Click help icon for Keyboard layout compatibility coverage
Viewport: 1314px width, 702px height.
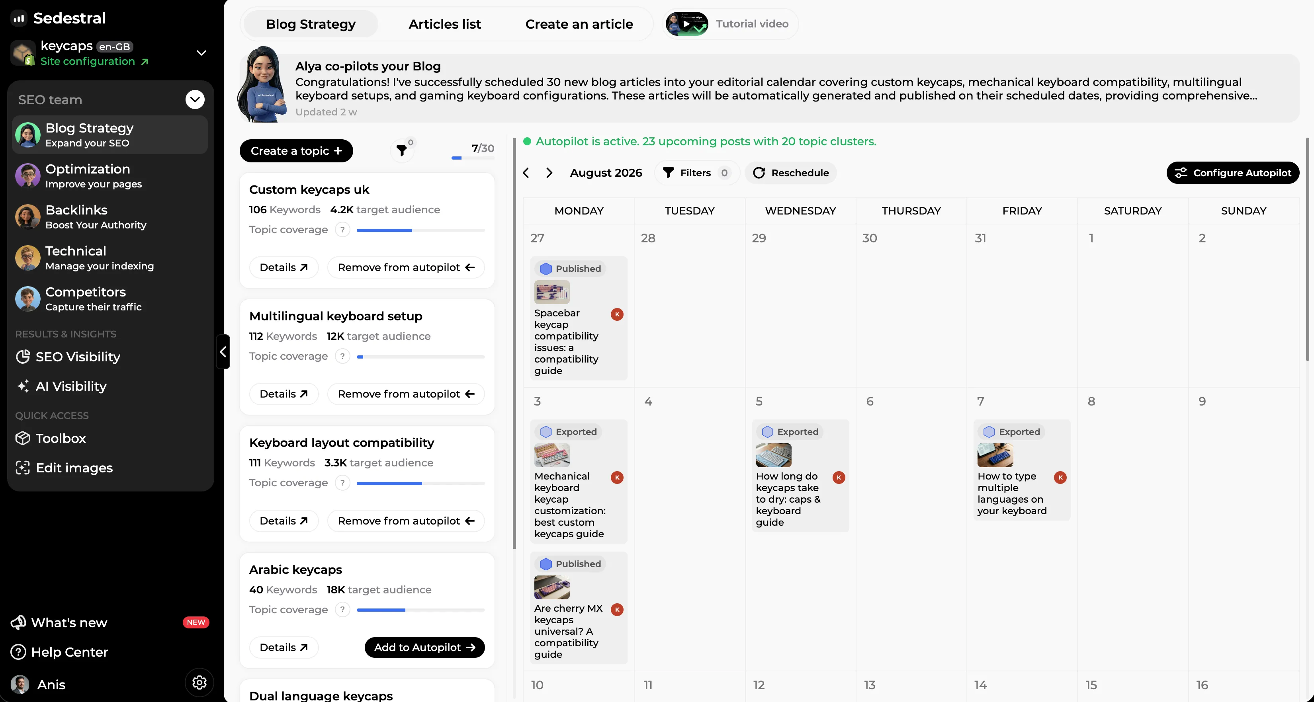click(342, 483)
